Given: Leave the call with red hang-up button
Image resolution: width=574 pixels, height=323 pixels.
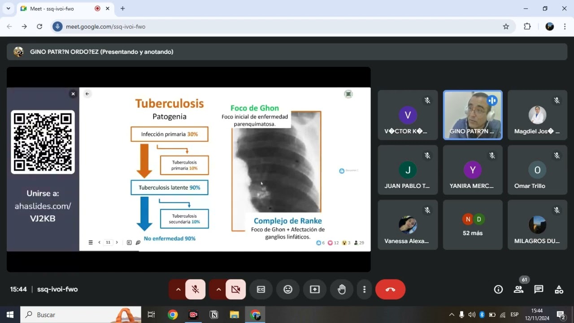Looking at the screenshot, I should tap(390, 289).
